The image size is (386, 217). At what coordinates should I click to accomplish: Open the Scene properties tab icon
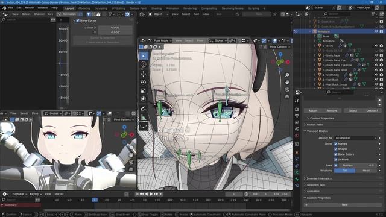point(297,129)
